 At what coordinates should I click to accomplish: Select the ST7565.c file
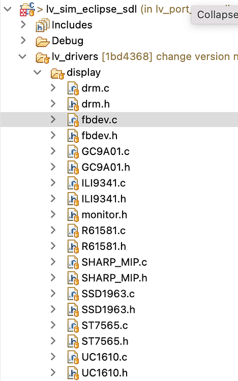point(105,326)
